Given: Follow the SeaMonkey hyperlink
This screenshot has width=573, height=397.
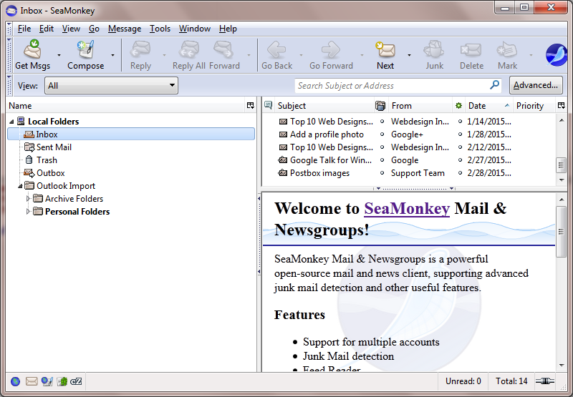Looking at the screenshot, I should (x=407, y=209).
